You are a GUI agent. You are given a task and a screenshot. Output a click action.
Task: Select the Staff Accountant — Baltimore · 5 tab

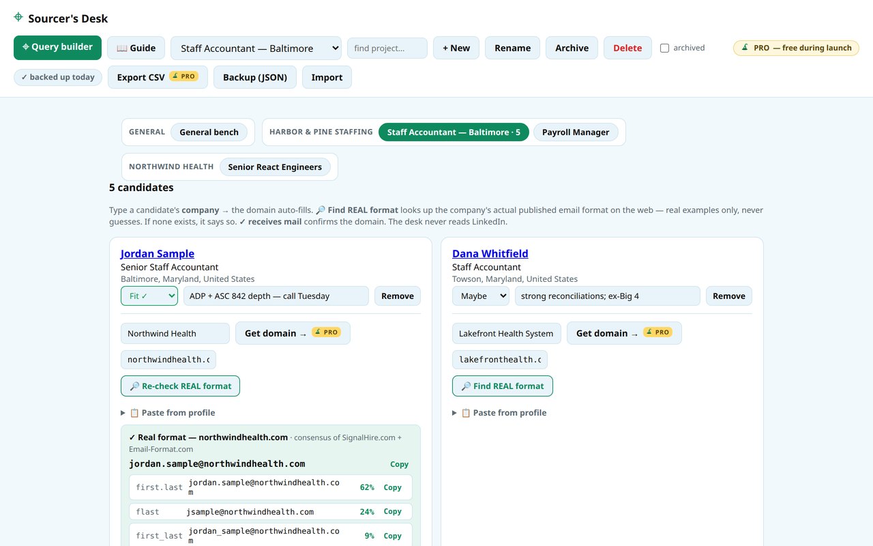coord(454,132)
